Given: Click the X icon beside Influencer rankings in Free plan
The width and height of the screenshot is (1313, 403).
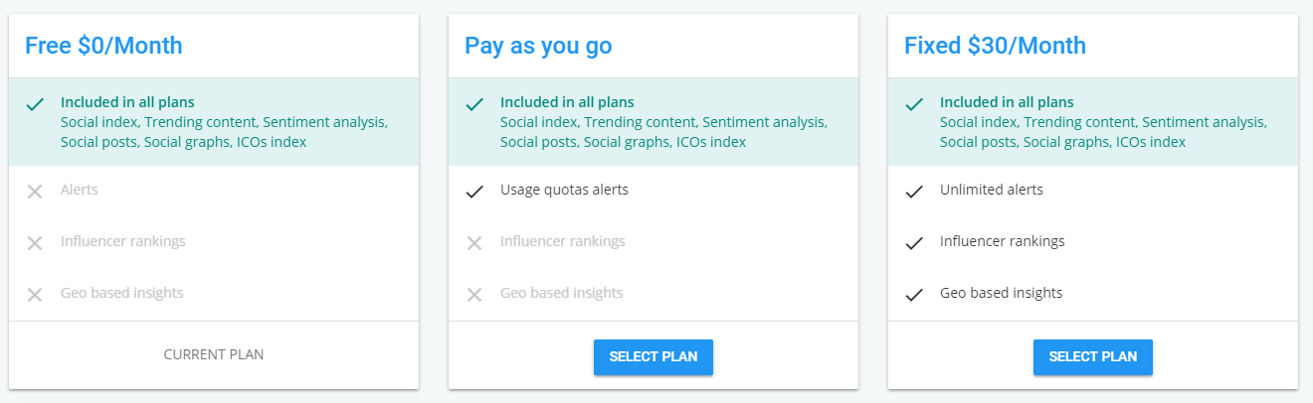Looking at the screenshot, I should 35,243.
